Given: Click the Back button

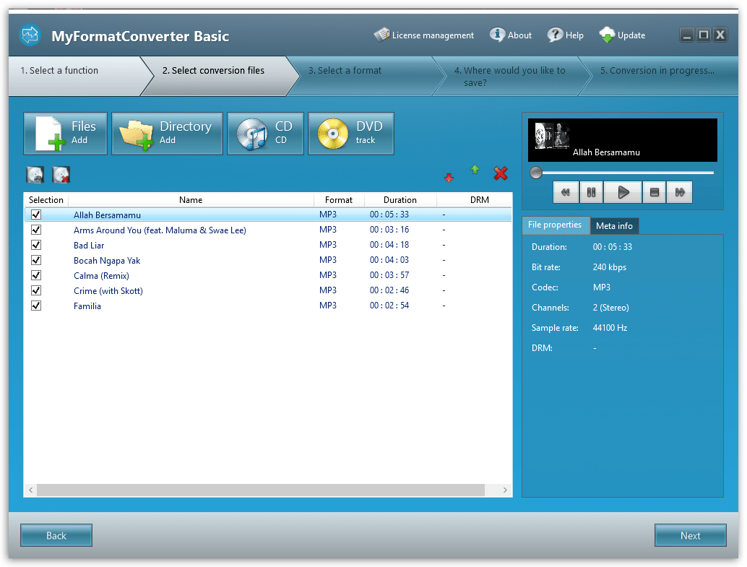Looking at the screenshot, I should coord(56,535).
